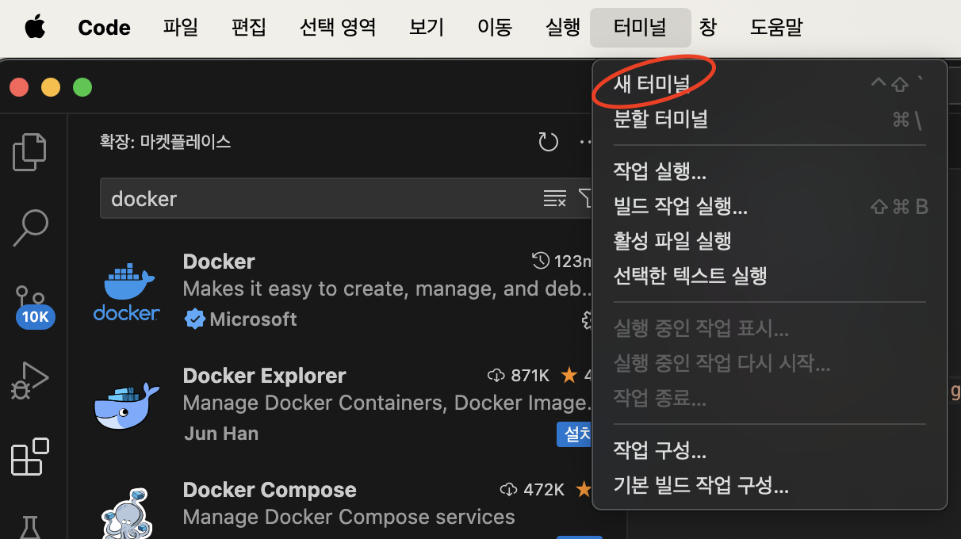Open the Explorer files icon in activity bar
Screen dimensions: 961x539
point(30,152)
